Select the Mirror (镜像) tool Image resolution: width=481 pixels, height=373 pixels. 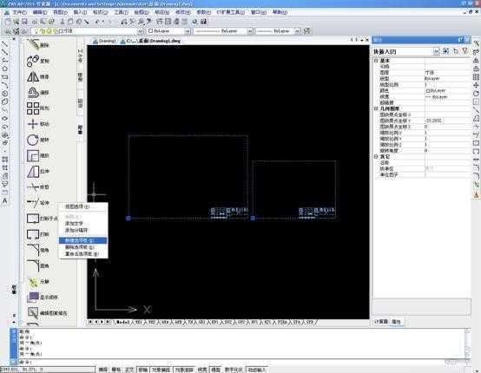37,76
